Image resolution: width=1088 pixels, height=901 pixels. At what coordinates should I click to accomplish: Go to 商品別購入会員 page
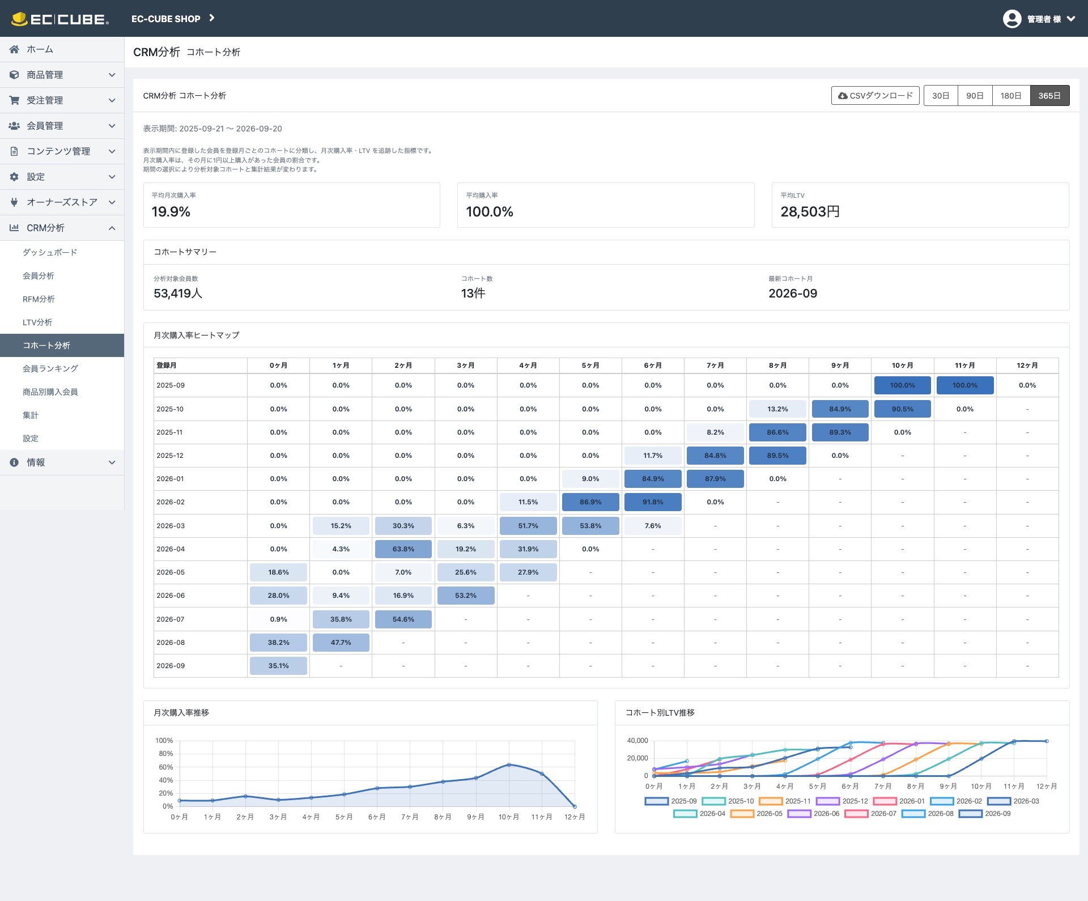(50, 392)
